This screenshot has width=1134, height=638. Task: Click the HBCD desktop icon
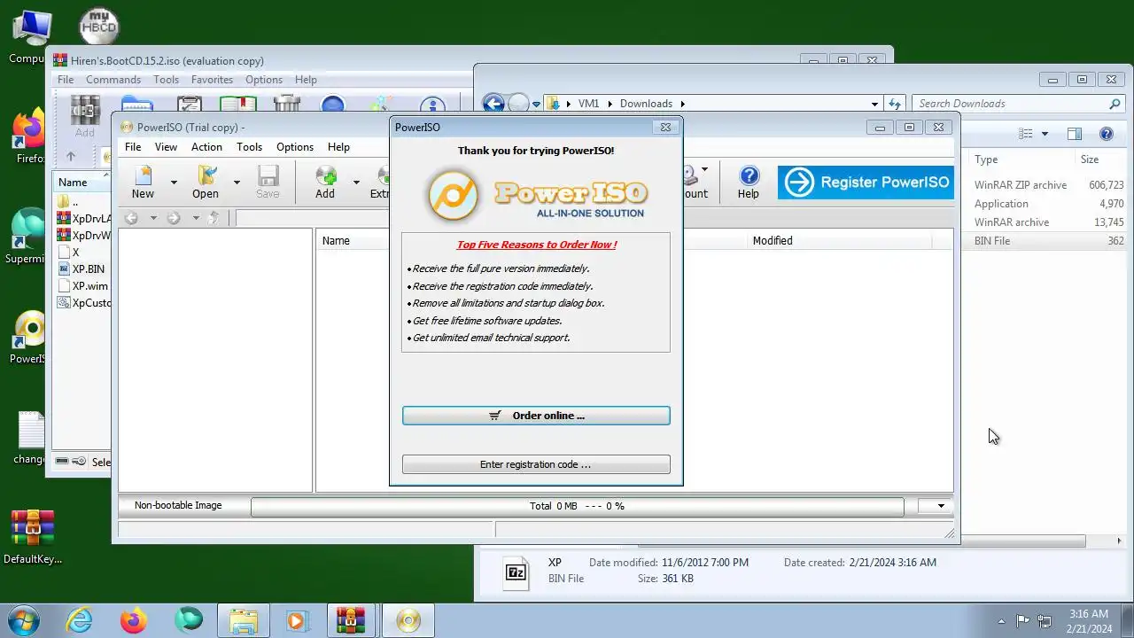coord(98,27)
